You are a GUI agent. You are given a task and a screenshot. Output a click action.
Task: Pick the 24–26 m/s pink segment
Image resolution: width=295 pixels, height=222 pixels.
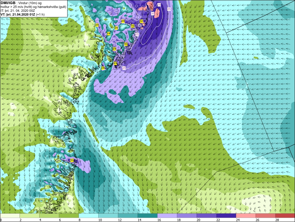[246, 216]
